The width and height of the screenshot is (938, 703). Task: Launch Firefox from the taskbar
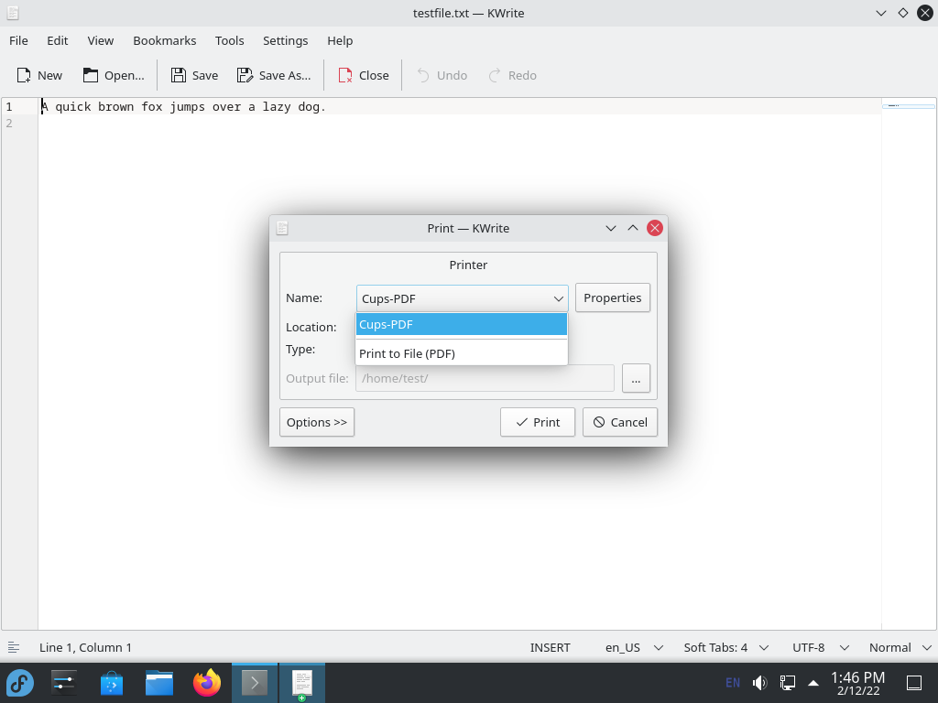(x=207, y=683)
